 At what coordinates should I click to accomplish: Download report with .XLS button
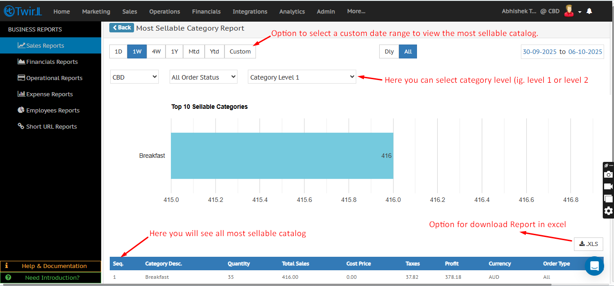coord(588,244)
